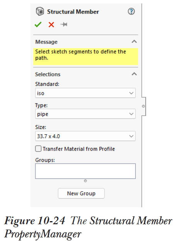Click the panel side splitter handle

coord(143,106)
